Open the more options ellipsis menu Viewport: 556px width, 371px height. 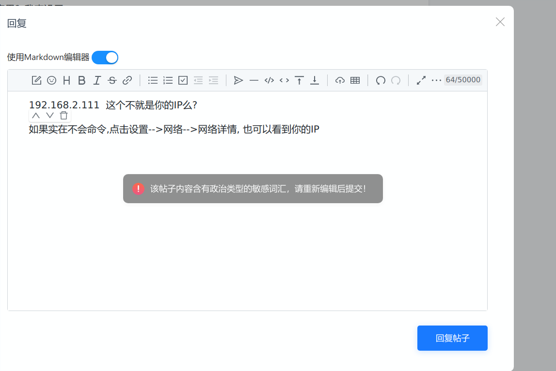(x=436, y=81)
